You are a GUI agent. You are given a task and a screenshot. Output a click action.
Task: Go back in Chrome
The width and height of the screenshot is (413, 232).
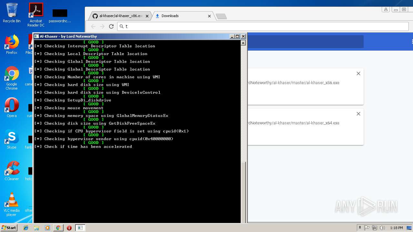[x=93, y=26]
